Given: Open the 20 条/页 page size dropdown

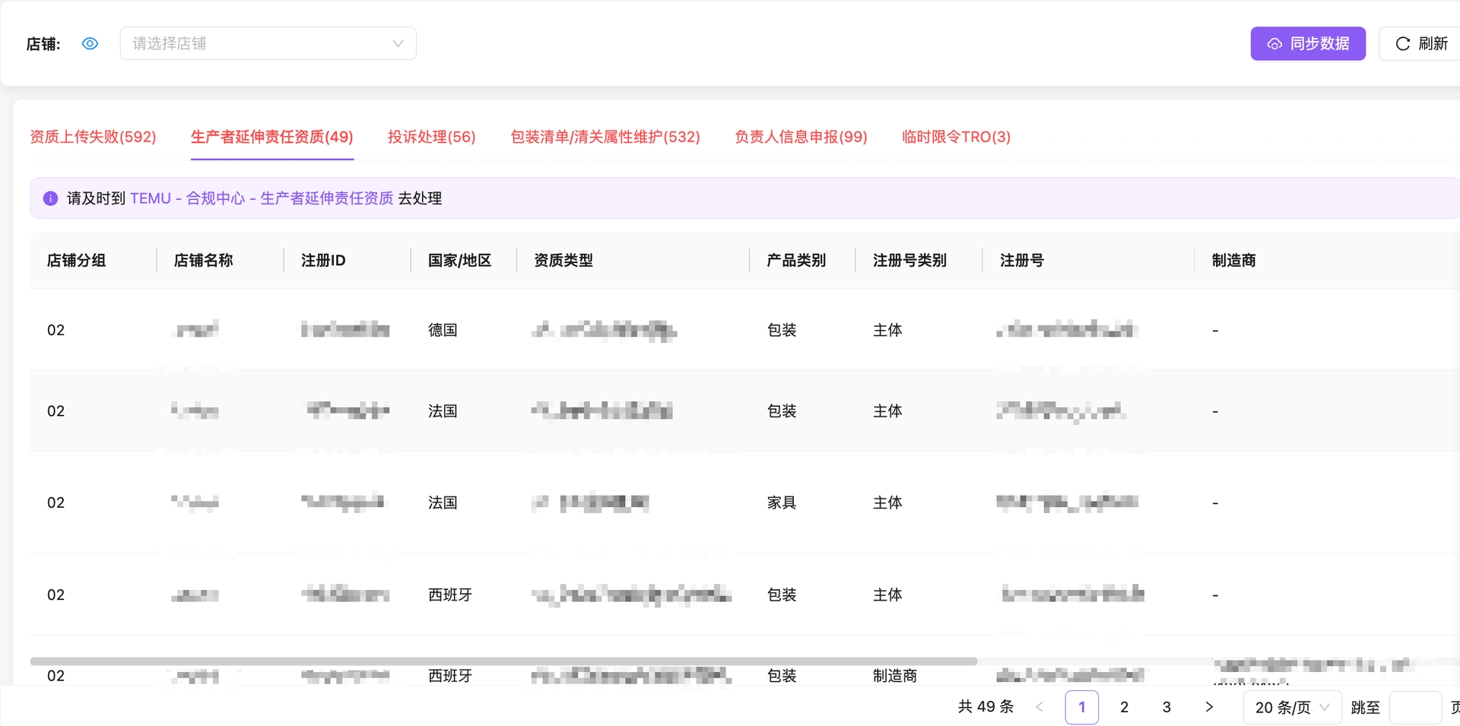Looking at the screenshot, I should pos(1292,707).
